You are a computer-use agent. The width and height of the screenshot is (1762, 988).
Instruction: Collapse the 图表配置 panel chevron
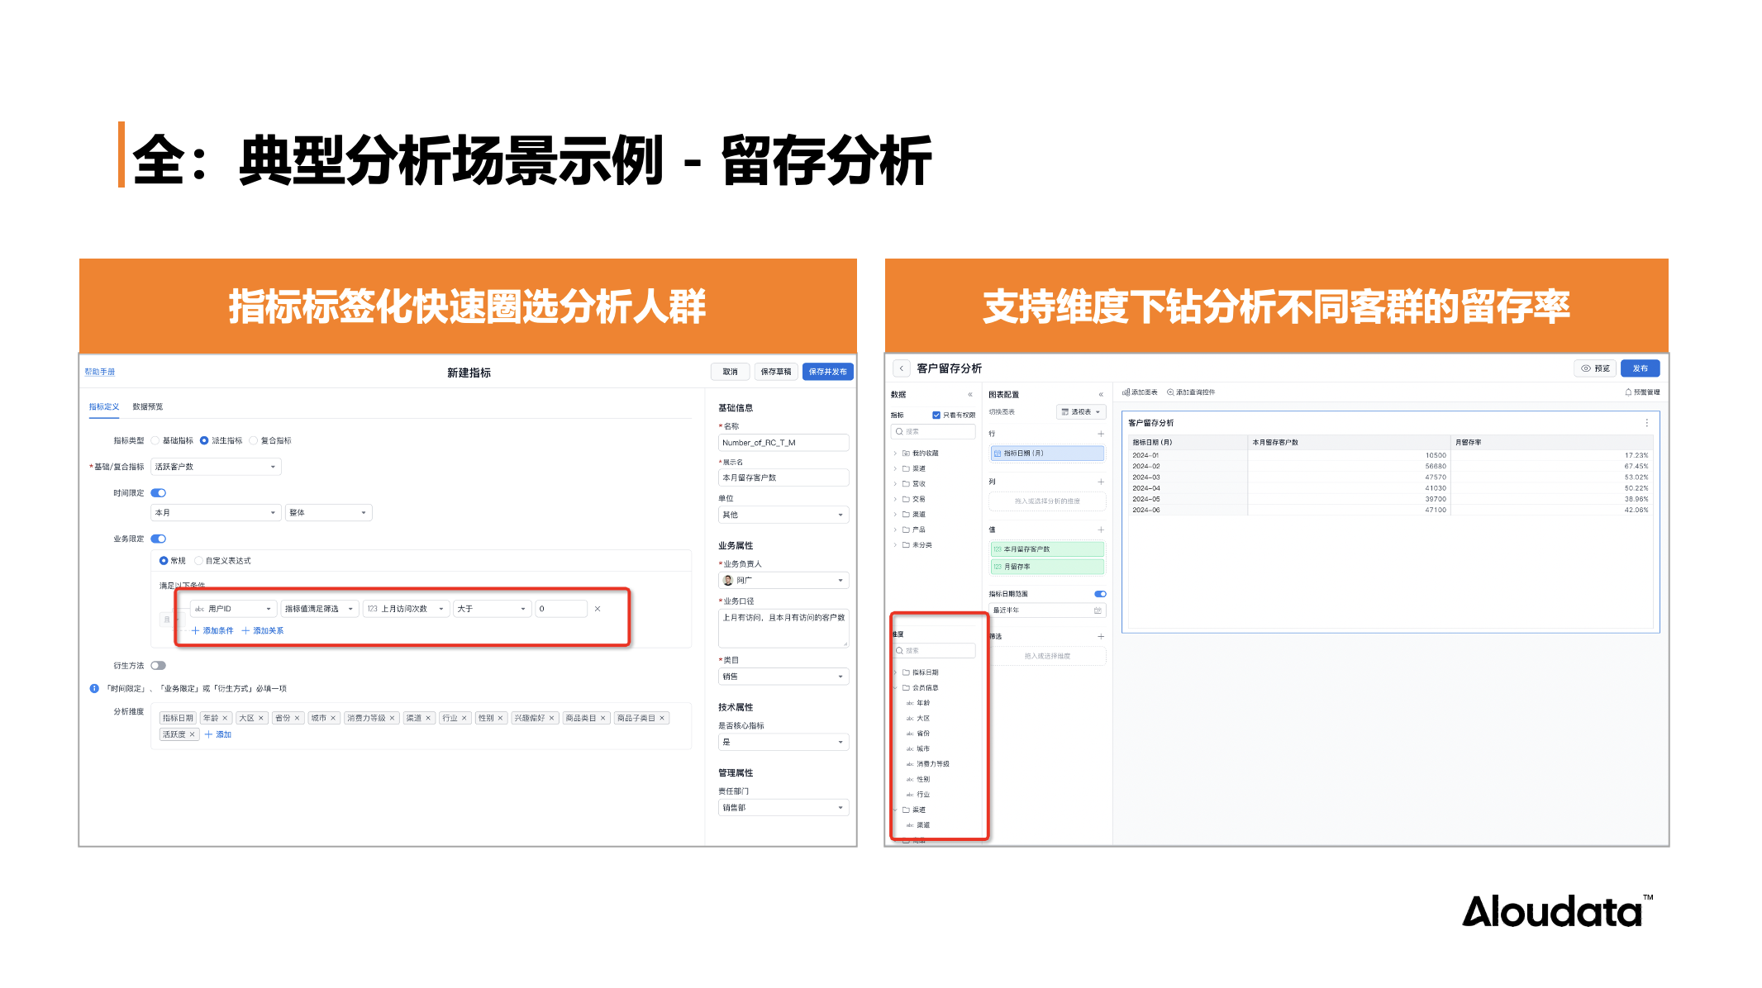tap(1101, 394)
